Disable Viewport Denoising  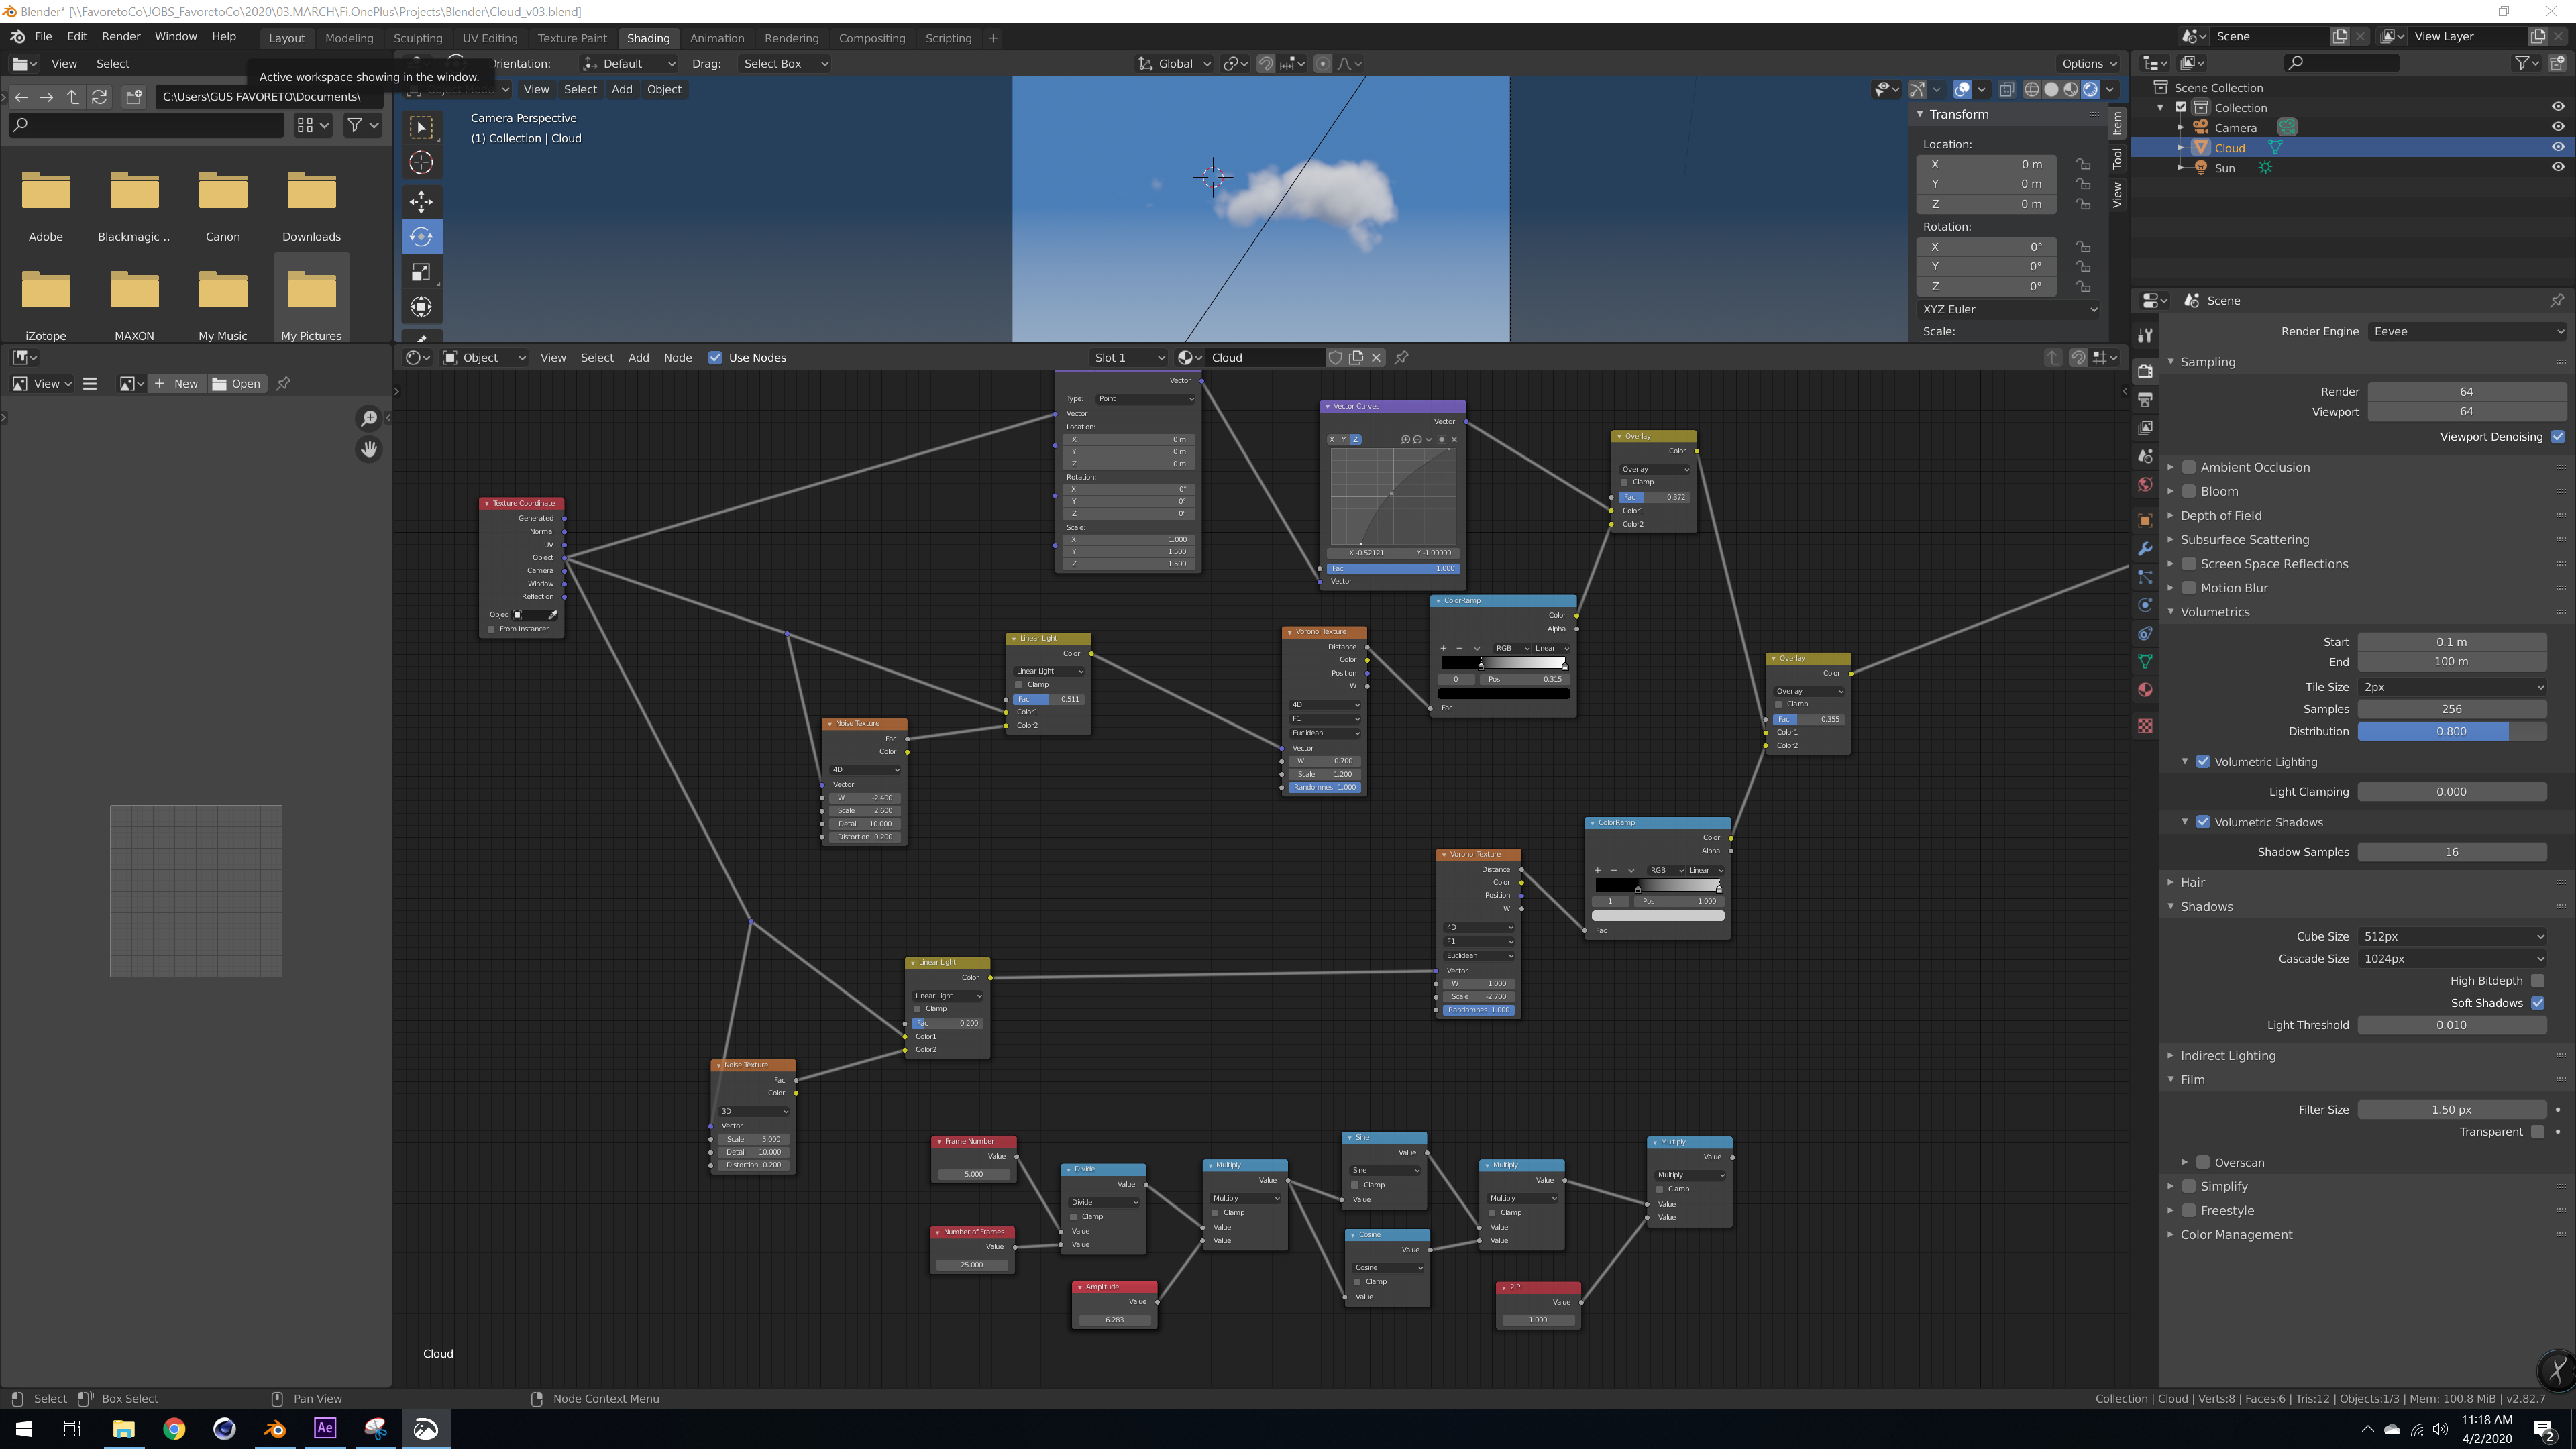pos(2557,436)
